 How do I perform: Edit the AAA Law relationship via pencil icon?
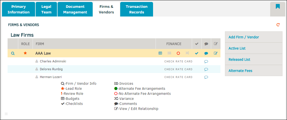(x=216, y=53)
